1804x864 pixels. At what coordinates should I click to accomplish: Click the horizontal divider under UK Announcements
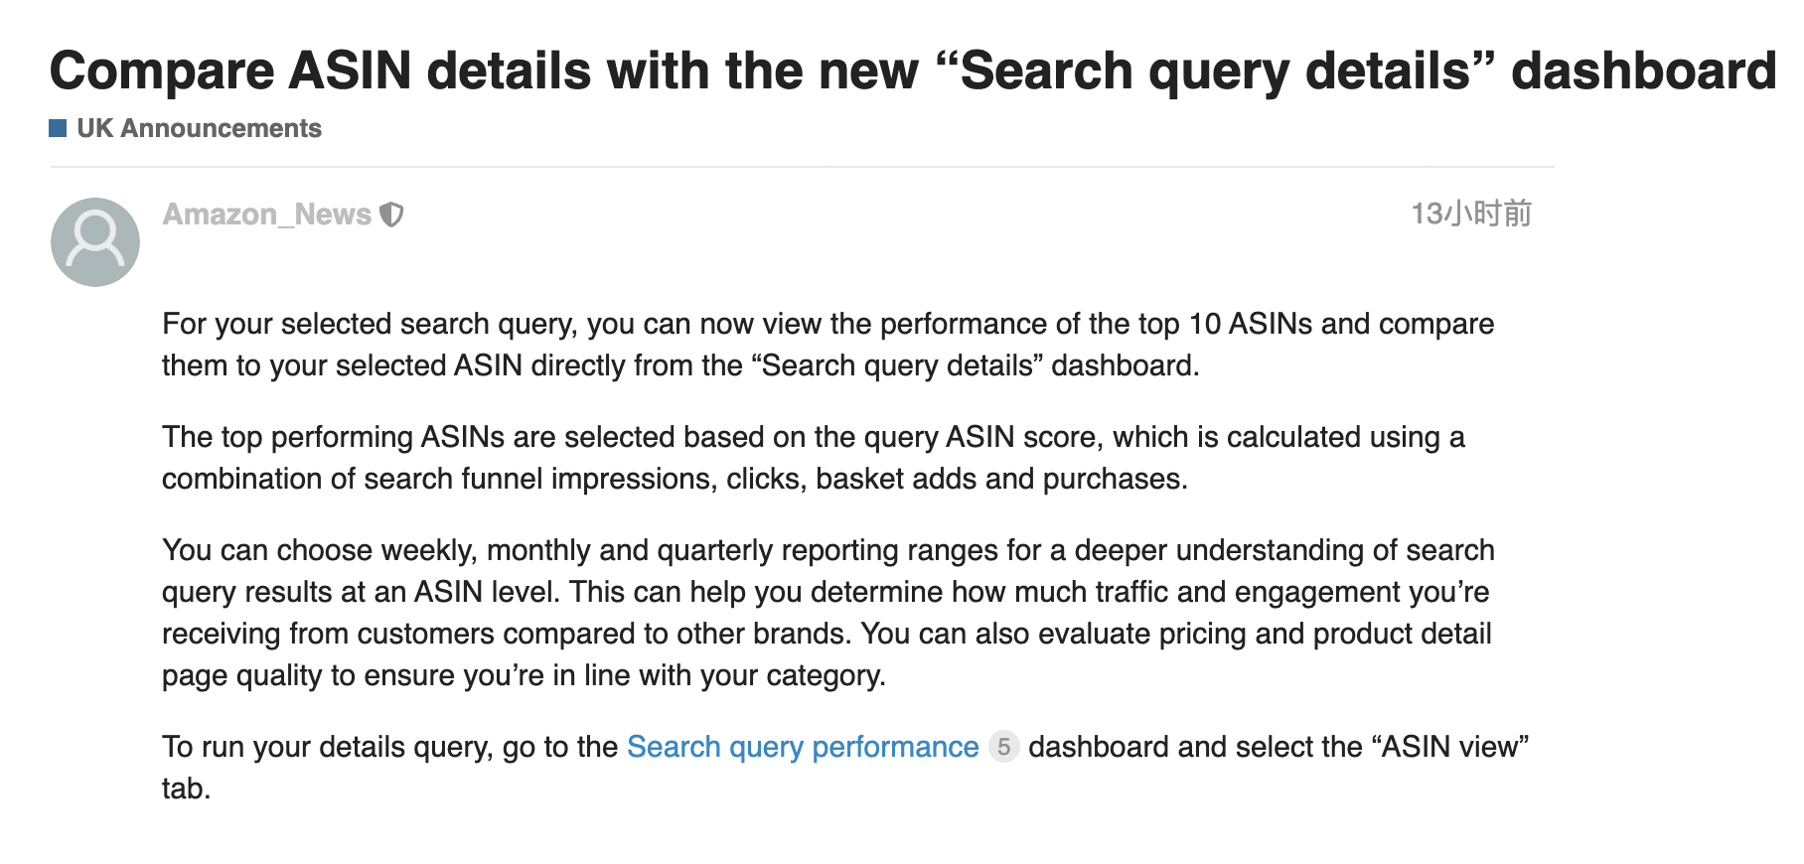[803, 167]
